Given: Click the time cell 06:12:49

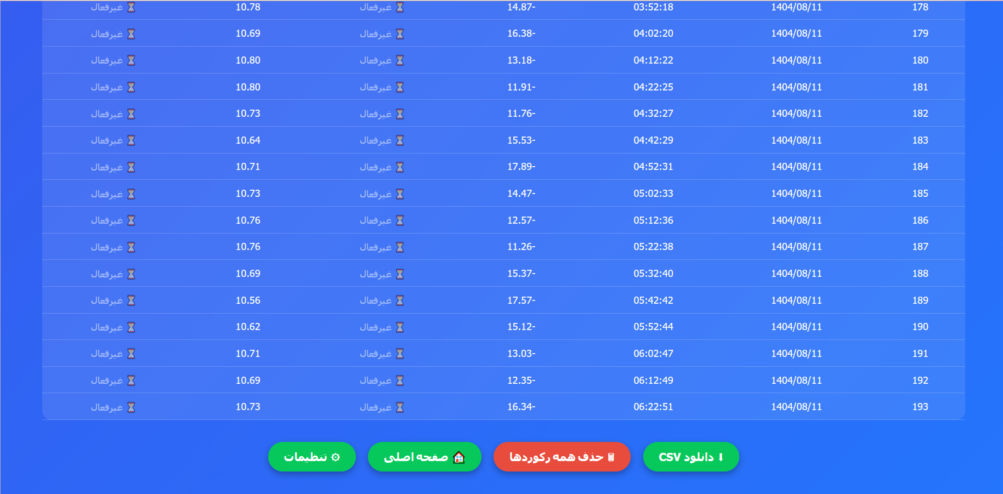Looking at the screenshot, I should tap(653, 381).
